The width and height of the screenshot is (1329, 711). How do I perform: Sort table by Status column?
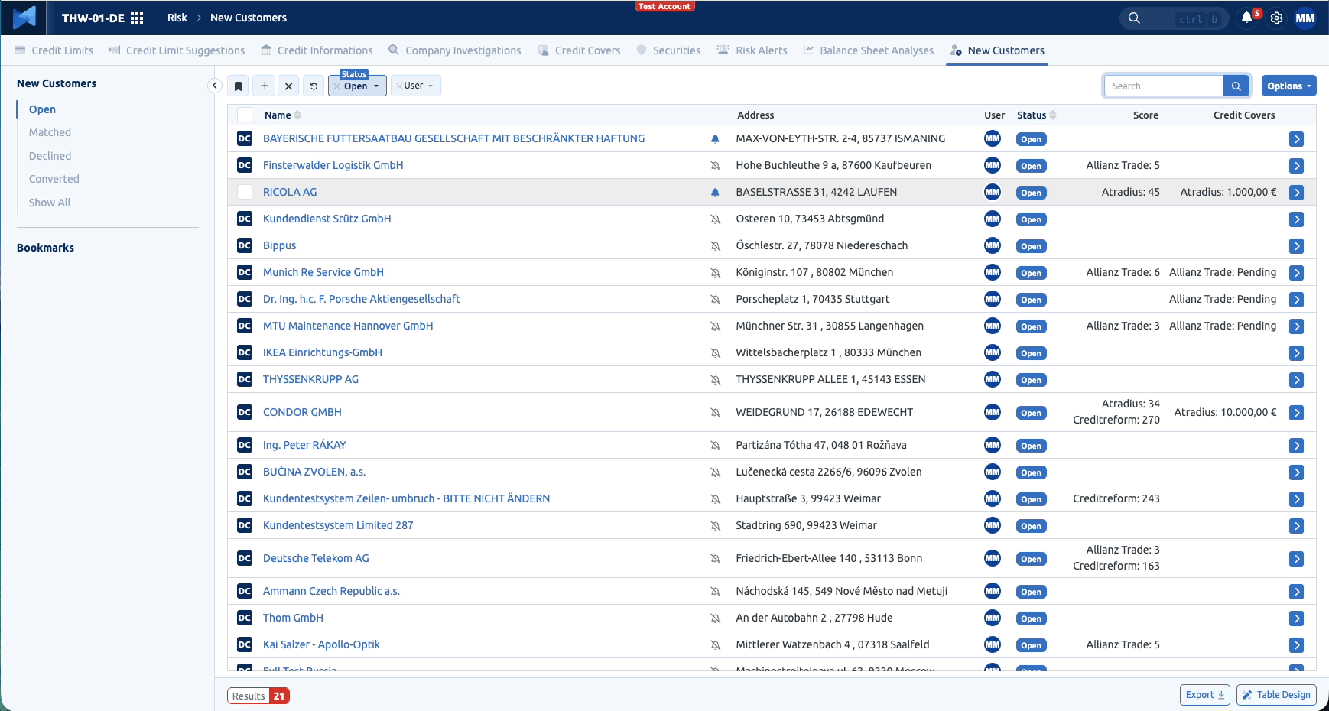[x=1036, y=115]
